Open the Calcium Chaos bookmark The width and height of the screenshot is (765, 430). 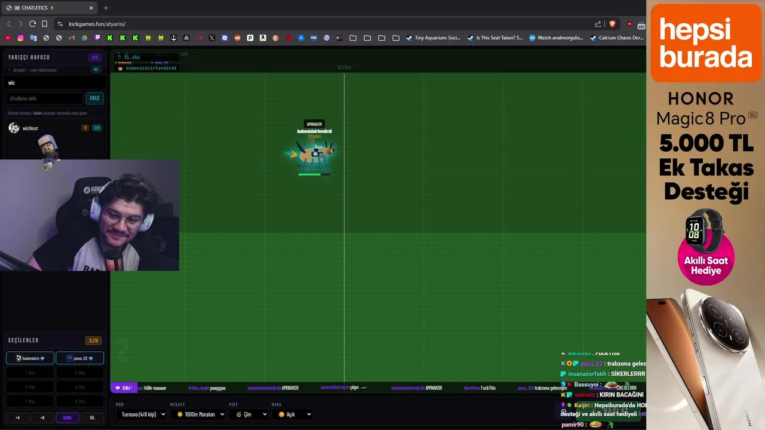tap(617, 38)
